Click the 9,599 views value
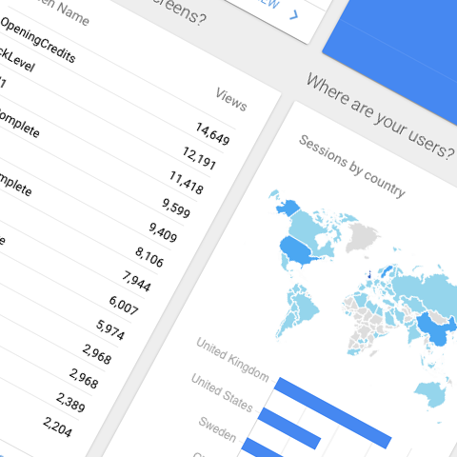 (x=176, y=208)
